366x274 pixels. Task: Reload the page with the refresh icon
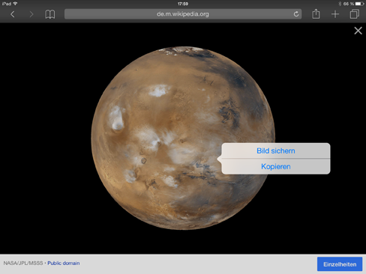click(296, 14)
